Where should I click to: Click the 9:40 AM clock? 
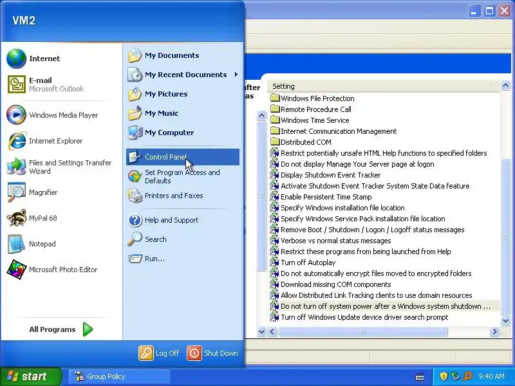[x=491, y=376]
